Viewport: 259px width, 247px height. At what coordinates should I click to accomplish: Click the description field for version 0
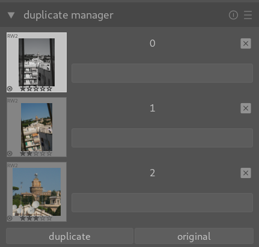162,73
